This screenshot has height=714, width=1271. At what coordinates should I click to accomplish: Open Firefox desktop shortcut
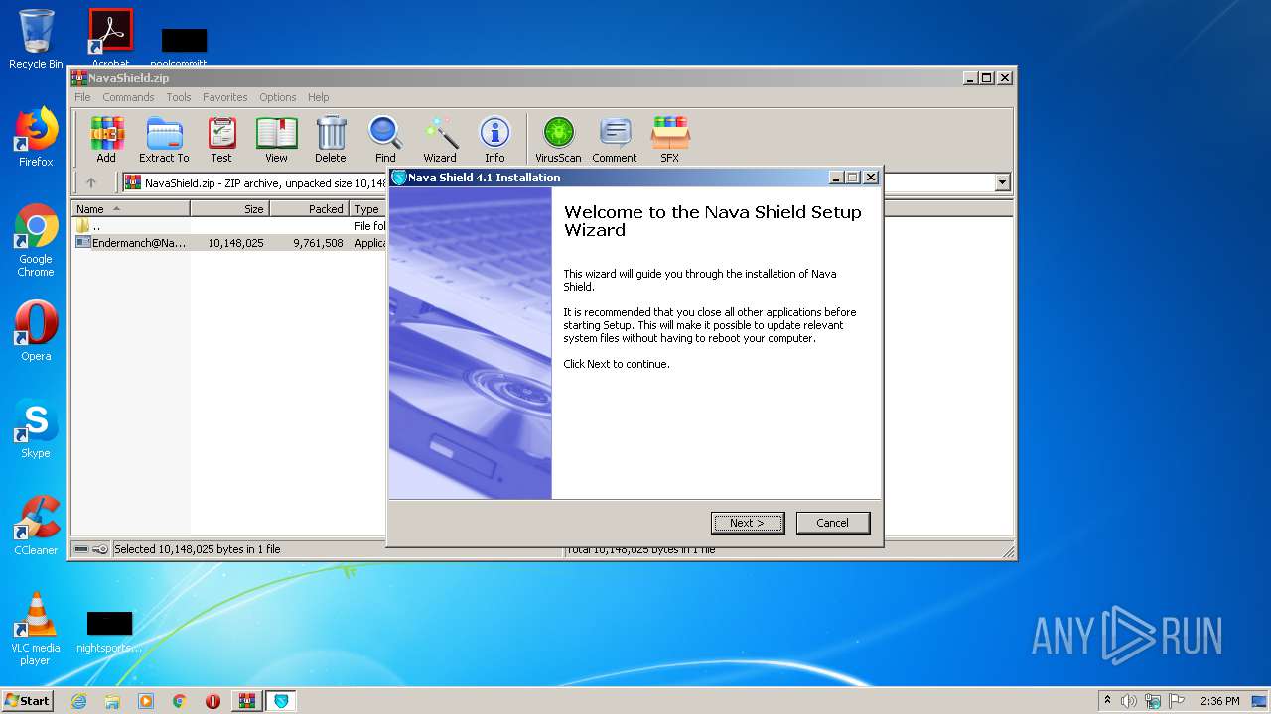[x=36, y=137]
